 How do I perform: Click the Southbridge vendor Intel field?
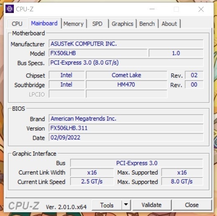[67, 85]
